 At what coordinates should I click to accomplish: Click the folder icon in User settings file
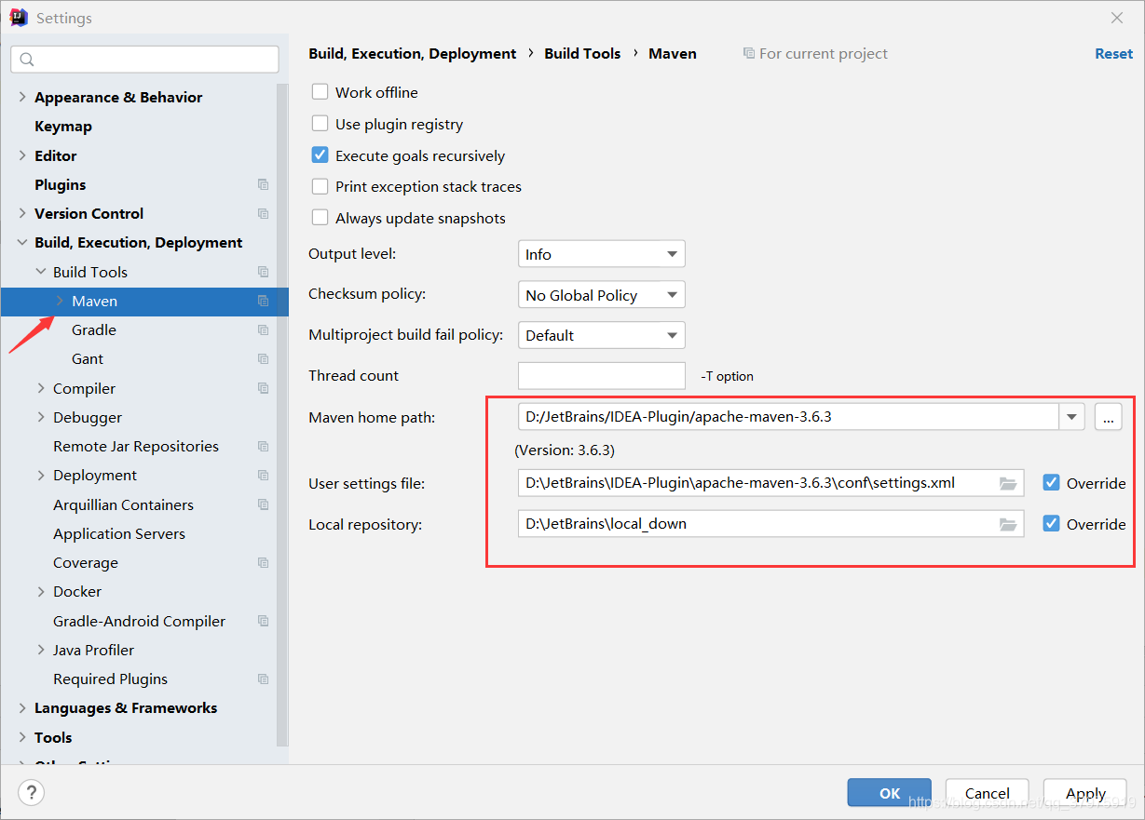1007,483
